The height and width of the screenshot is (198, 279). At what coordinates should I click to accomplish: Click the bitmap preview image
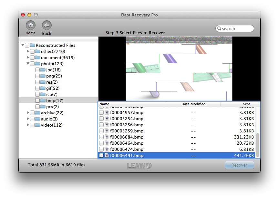coord(179,68)
